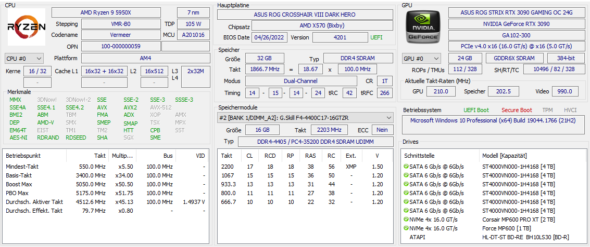590x247 pixels.
Task: Select ASUS ROG STRIX RTX 3090 GAMING OC field
Action: coord(516,12)
